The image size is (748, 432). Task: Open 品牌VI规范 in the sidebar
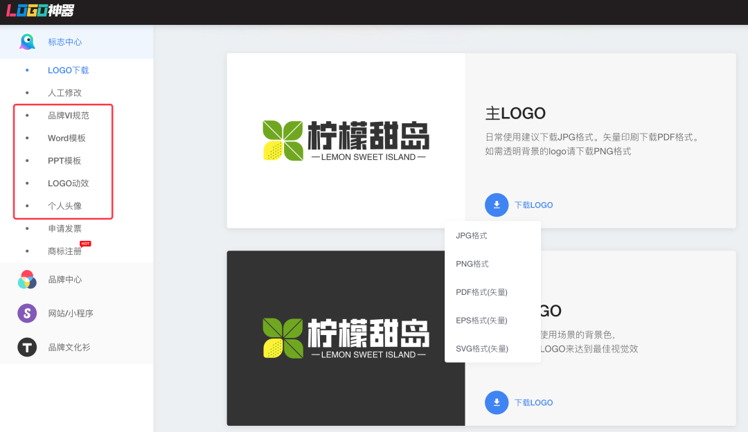click(x=68, y=116)
